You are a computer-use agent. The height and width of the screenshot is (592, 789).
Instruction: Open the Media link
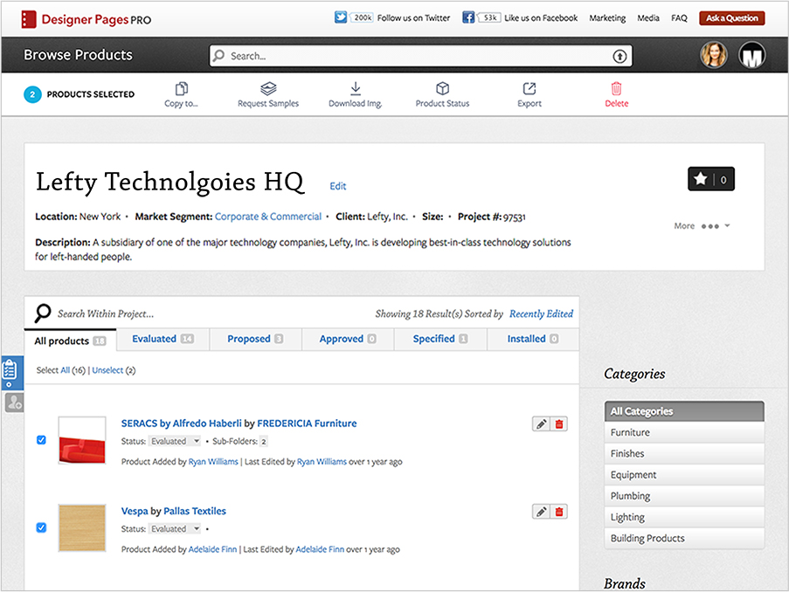(648, 18)
